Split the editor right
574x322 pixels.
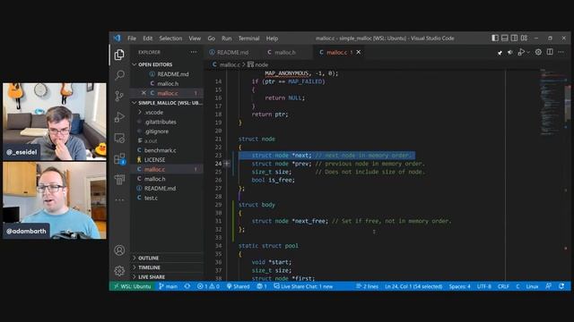click(x=550, y=52)
